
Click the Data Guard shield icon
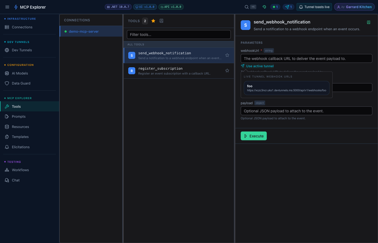coord(7,83)
